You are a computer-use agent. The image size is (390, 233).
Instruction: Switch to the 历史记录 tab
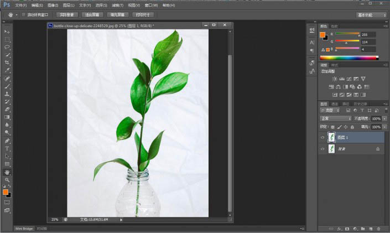(361, 103)
